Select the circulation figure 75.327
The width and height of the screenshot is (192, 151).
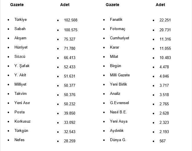[70, 39]
